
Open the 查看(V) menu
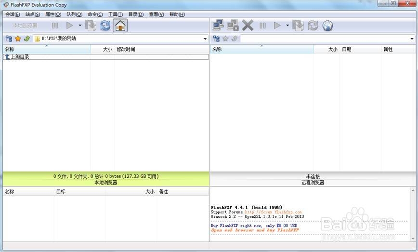point(157,14)
